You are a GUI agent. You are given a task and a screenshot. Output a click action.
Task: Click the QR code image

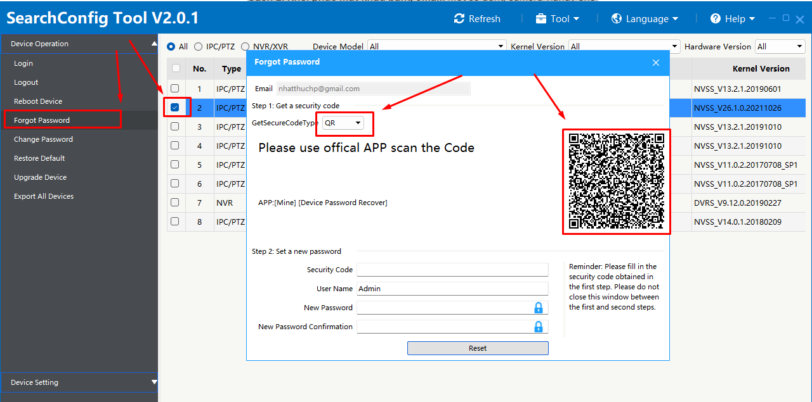tap(616, 181)
